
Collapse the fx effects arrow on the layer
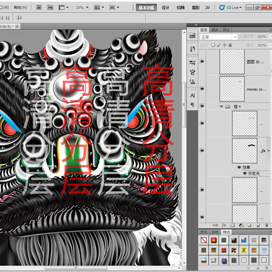(269, 151)
